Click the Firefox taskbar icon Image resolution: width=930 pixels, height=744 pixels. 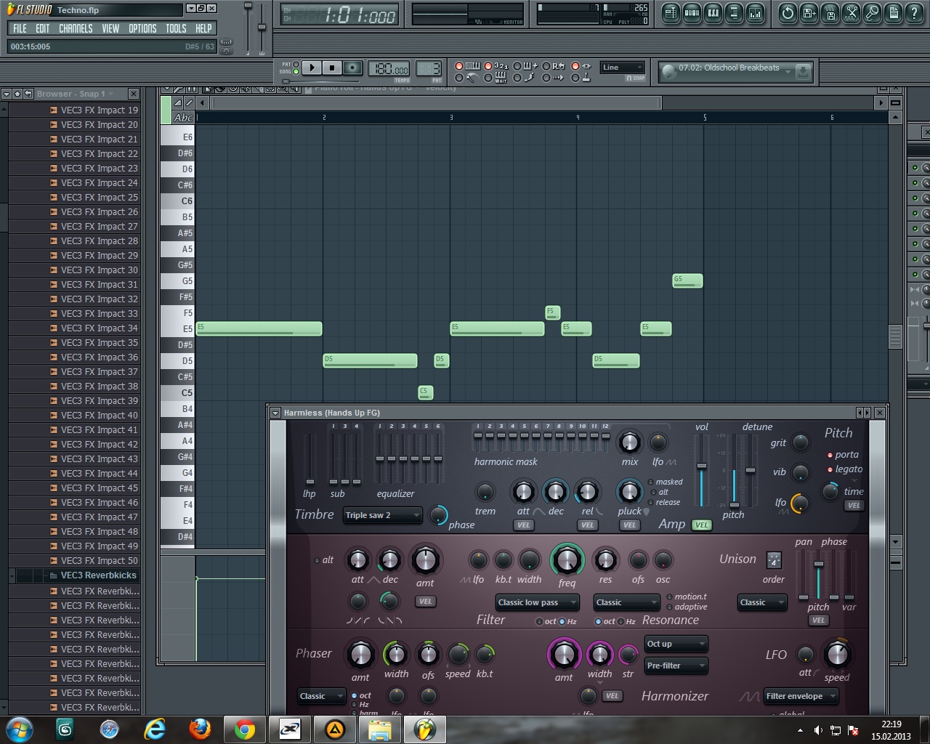tap(200, 729)
